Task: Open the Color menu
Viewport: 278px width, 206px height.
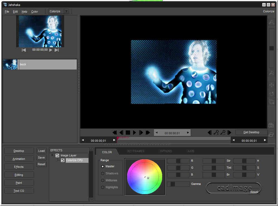Action: 35,12
